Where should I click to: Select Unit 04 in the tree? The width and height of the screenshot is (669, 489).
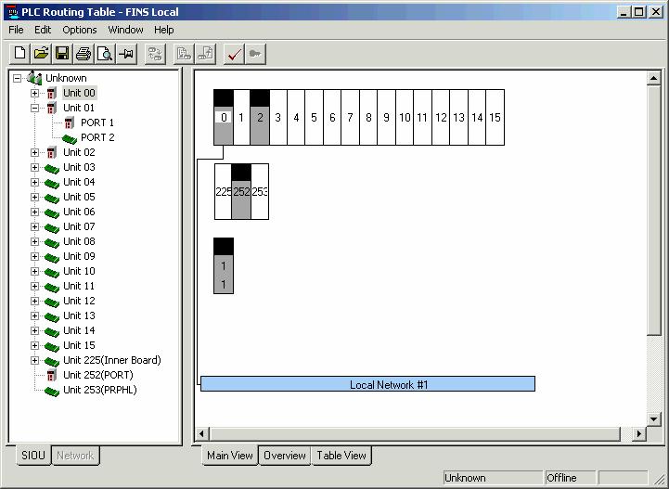(79, 182)
